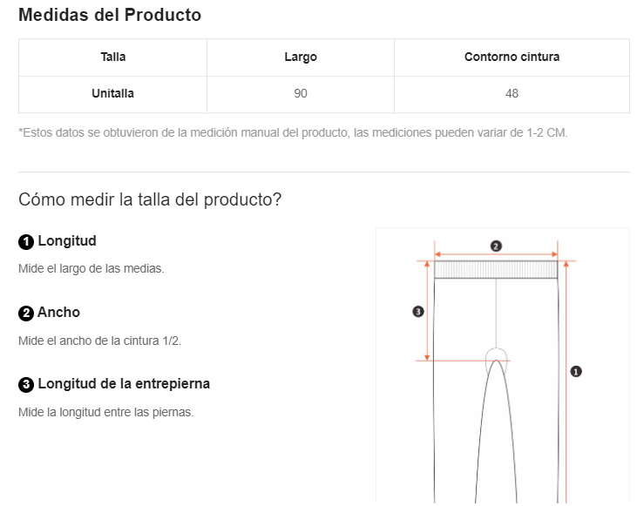Click the ribbed waistband in the diagram
This screenshot has width=637, height=506.
[496, 269]
